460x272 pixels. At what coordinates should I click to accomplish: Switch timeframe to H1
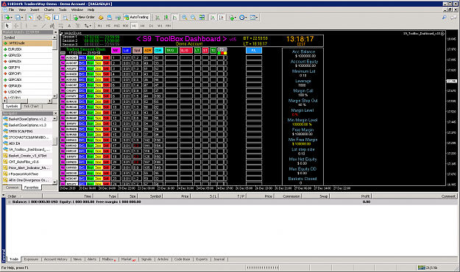134,26
